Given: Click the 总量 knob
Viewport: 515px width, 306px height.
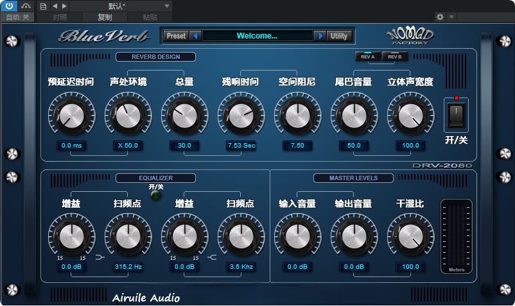Looking at the screenshot, I should pyautogui.click(x=184, y=115).
